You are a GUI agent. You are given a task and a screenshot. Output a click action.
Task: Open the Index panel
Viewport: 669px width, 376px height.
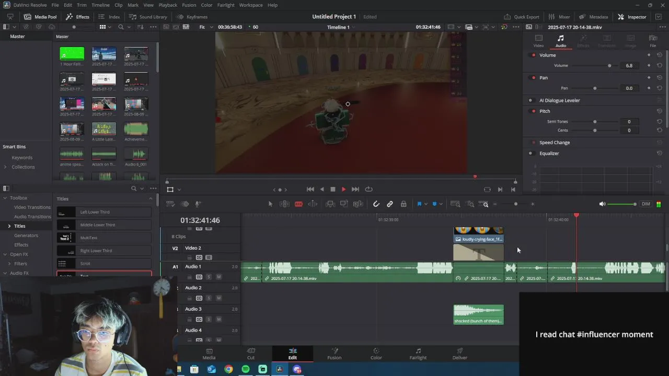pyautogui.click(x=109, y=17)
